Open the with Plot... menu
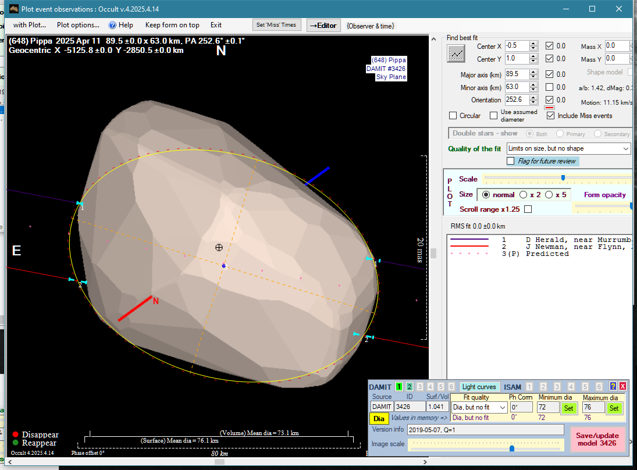Screen dimensions: 637x470 point(29,25)
